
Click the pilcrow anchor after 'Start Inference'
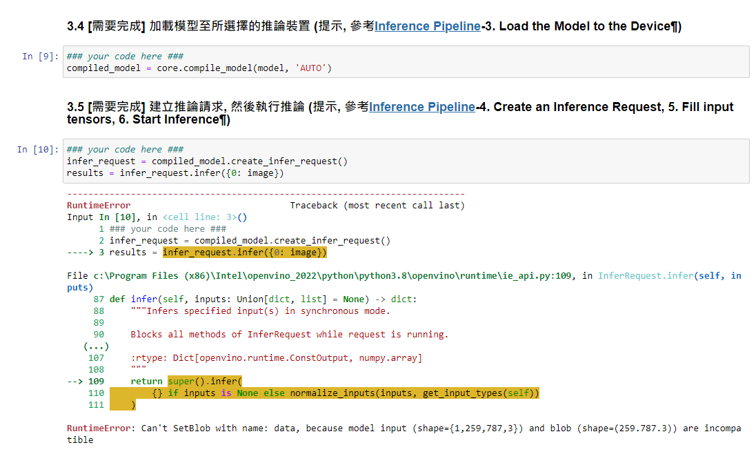tap(223, 119)
